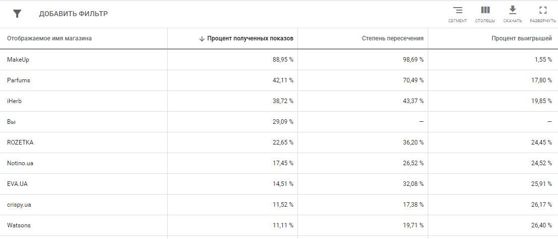Click the Вы row label

point(12,122)
